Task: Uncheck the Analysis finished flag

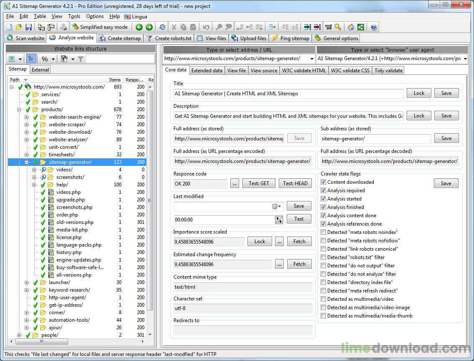Action: [x=324, y=207]
